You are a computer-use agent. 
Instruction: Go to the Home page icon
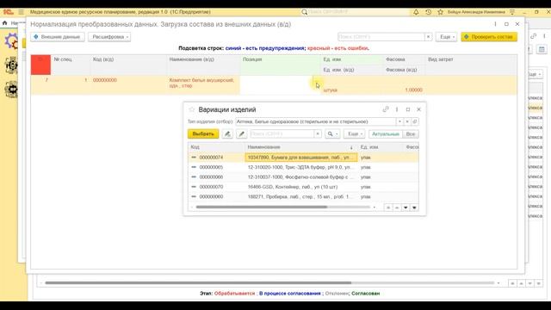tap(4, 23)
